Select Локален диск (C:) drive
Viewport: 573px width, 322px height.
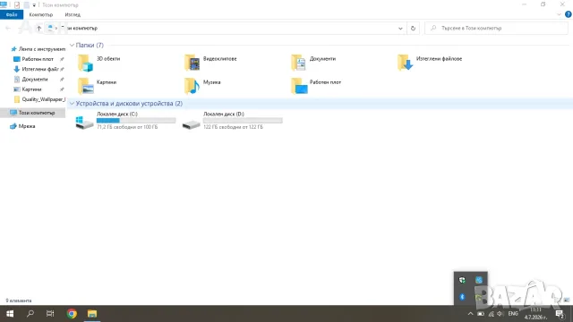[125, 121]
